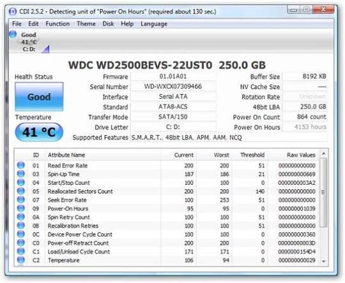The image size is (345, 283).
Task: Click the CrystalDiskInfo title bar app icon
Action: 13,11
